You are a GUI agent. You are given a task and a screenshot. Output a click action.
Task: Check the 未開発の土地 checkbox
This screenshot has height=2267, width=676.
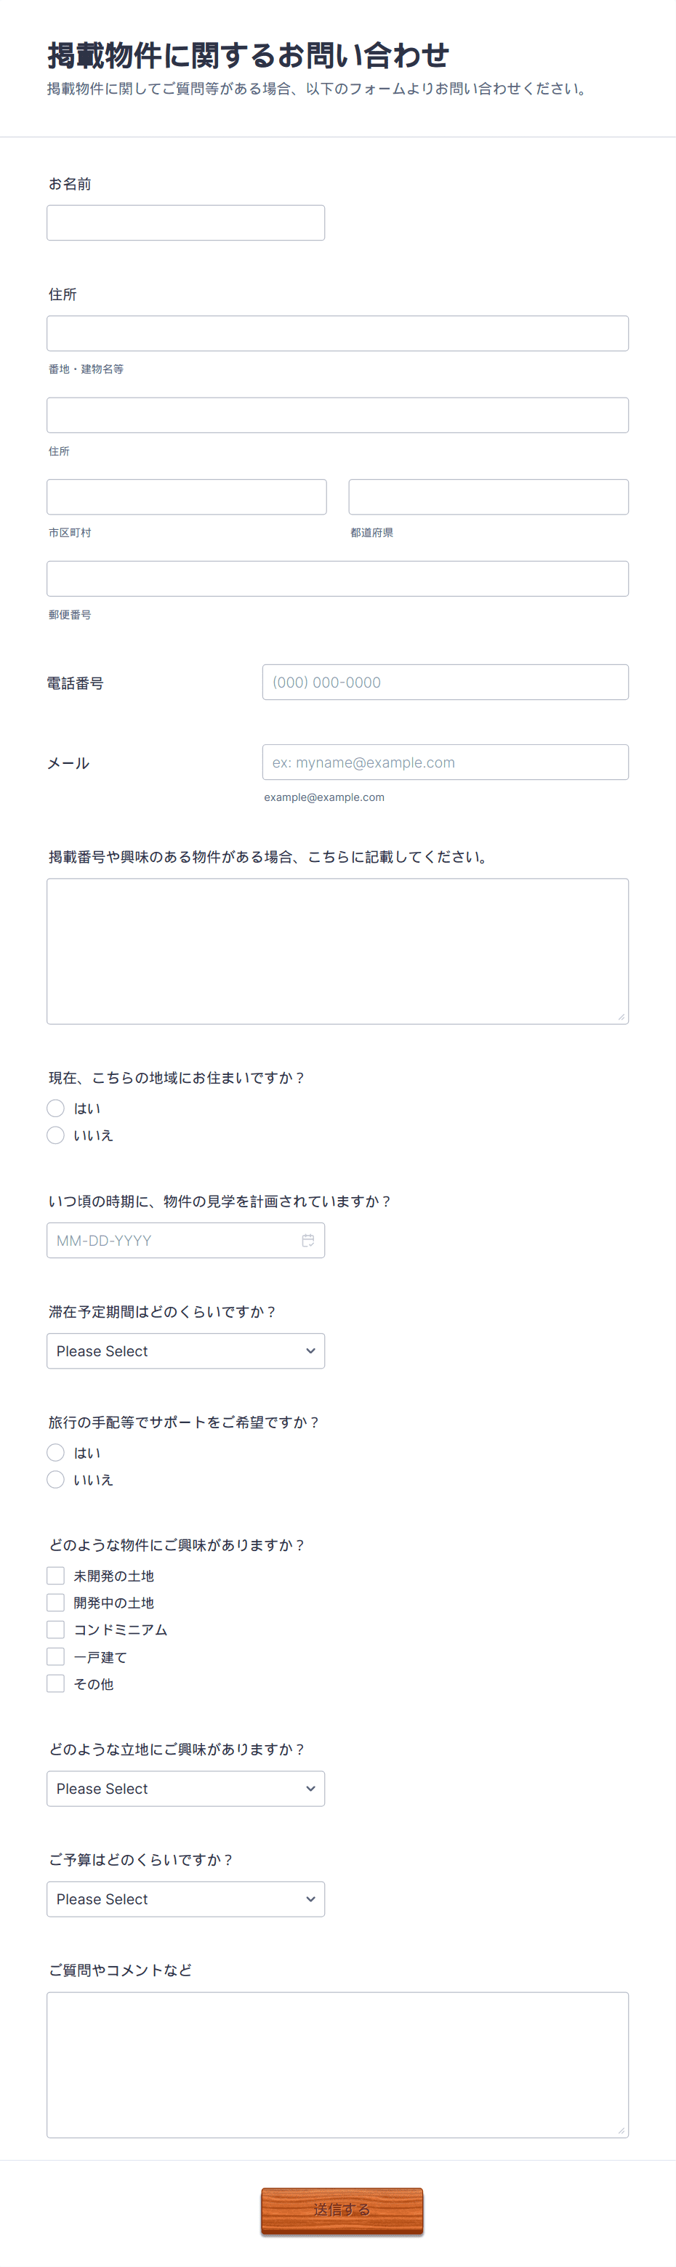[x=55, y=1575]
